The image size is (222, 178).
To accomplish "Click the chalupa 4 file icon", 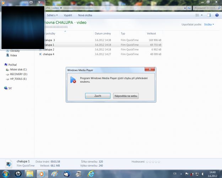I will click(40, 54).
